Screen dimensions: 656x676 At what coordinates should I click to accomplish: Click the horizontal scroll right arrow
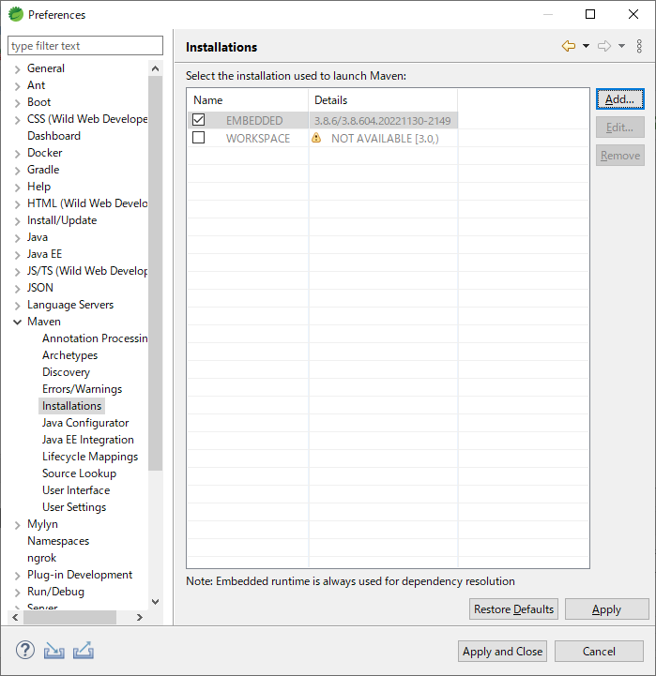(140, 617)
